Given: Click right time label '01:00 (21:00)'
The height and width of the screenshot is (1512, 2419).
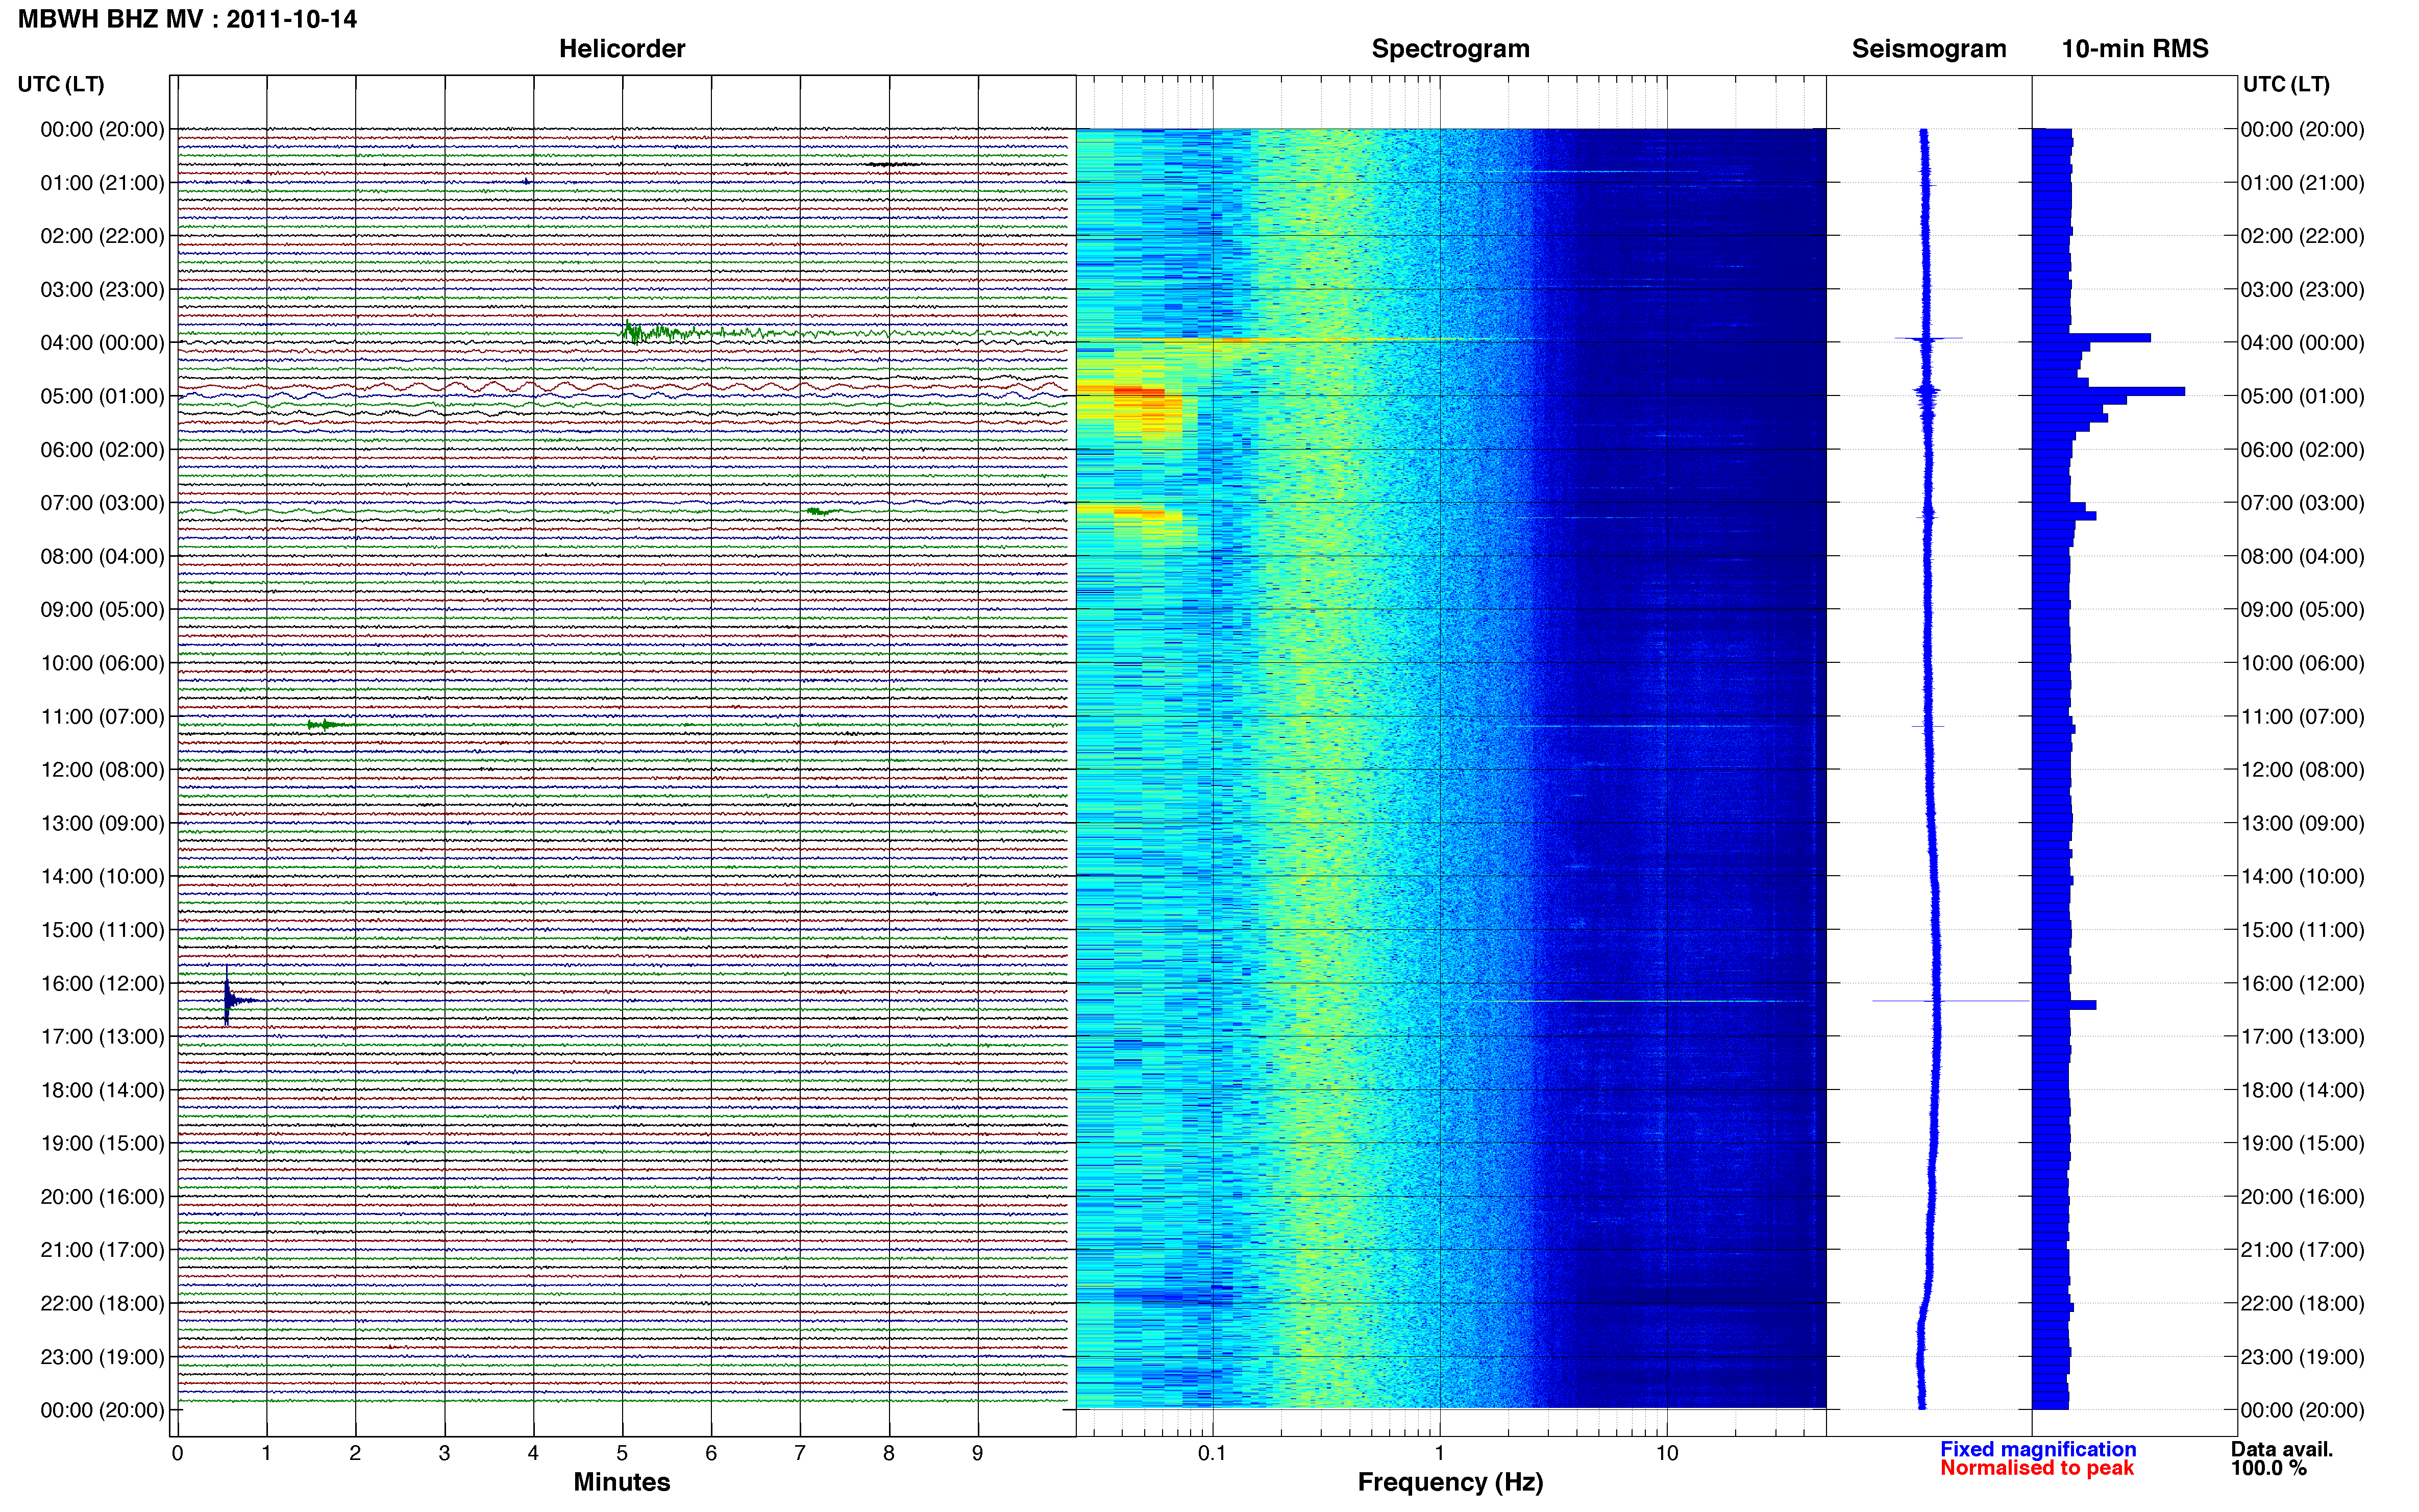Looking at the screenshot, I should pyautogui.click(x=2302, y=183).
